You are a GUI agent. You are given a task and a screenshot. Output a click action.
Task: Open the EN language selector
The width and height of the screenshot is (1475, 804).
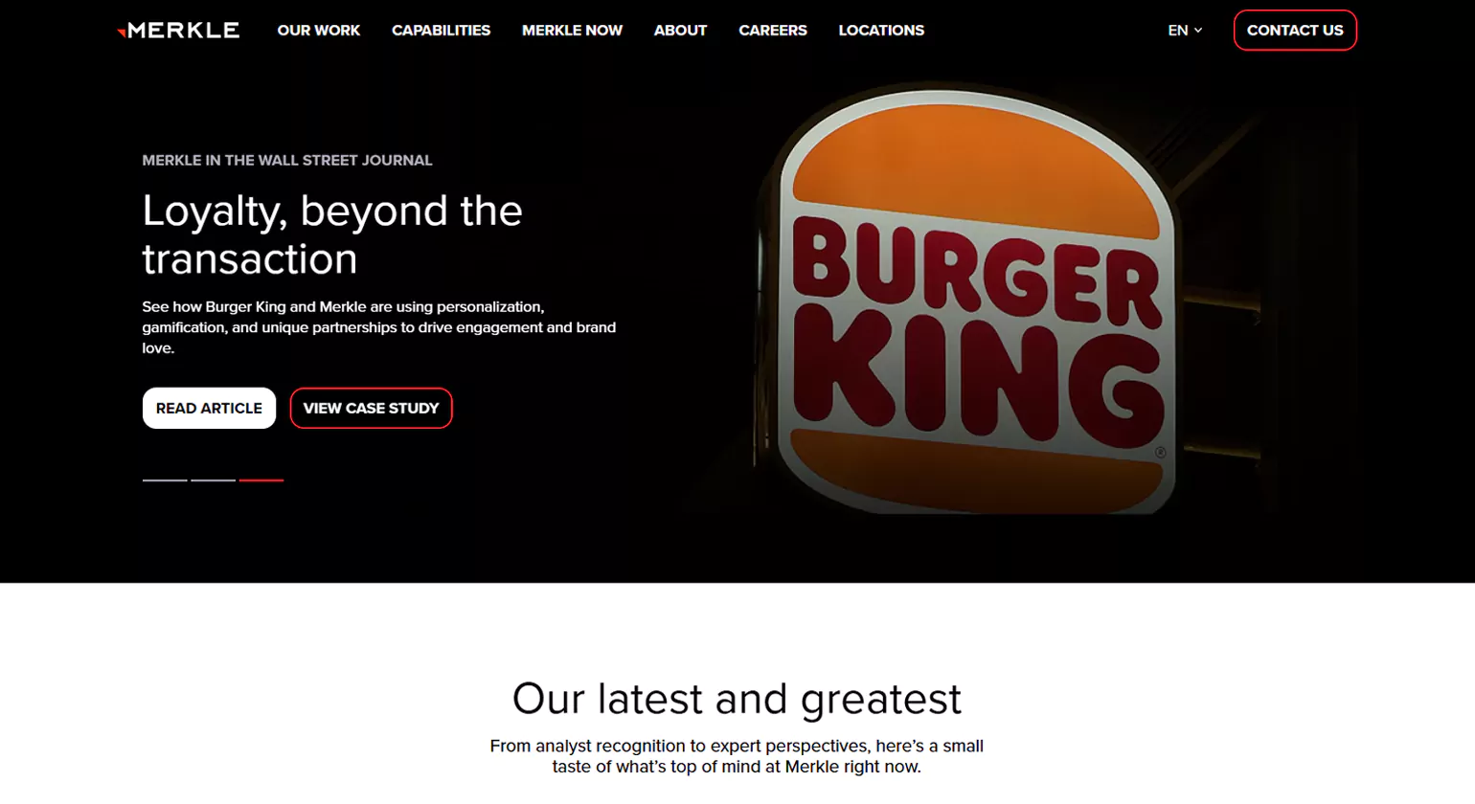pyautogui.click(x=1185, y=31)
